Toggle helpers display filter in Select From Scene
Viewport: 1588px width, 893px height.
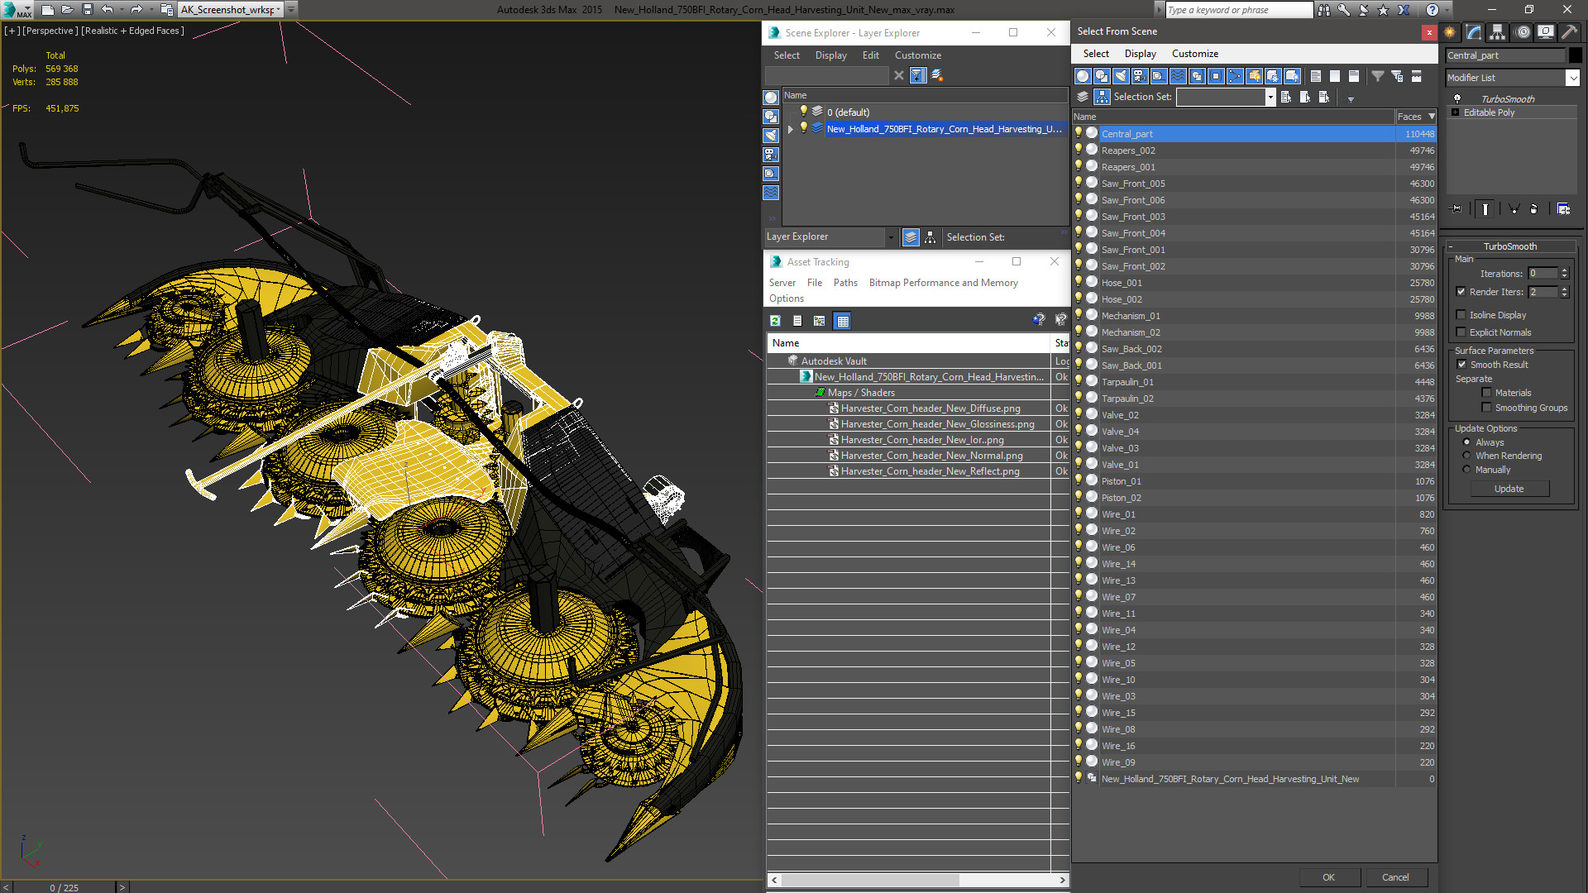point(1159,76)
